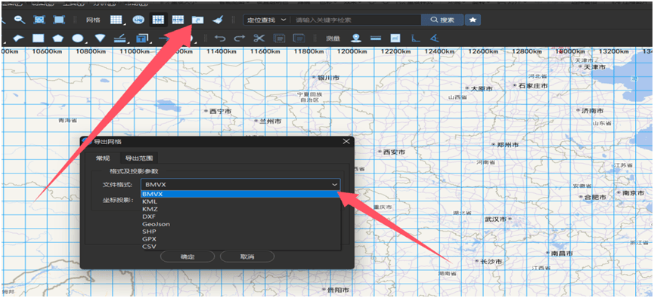
Task: Click the scissors cut icon
Action: click(x=259, y=38)
